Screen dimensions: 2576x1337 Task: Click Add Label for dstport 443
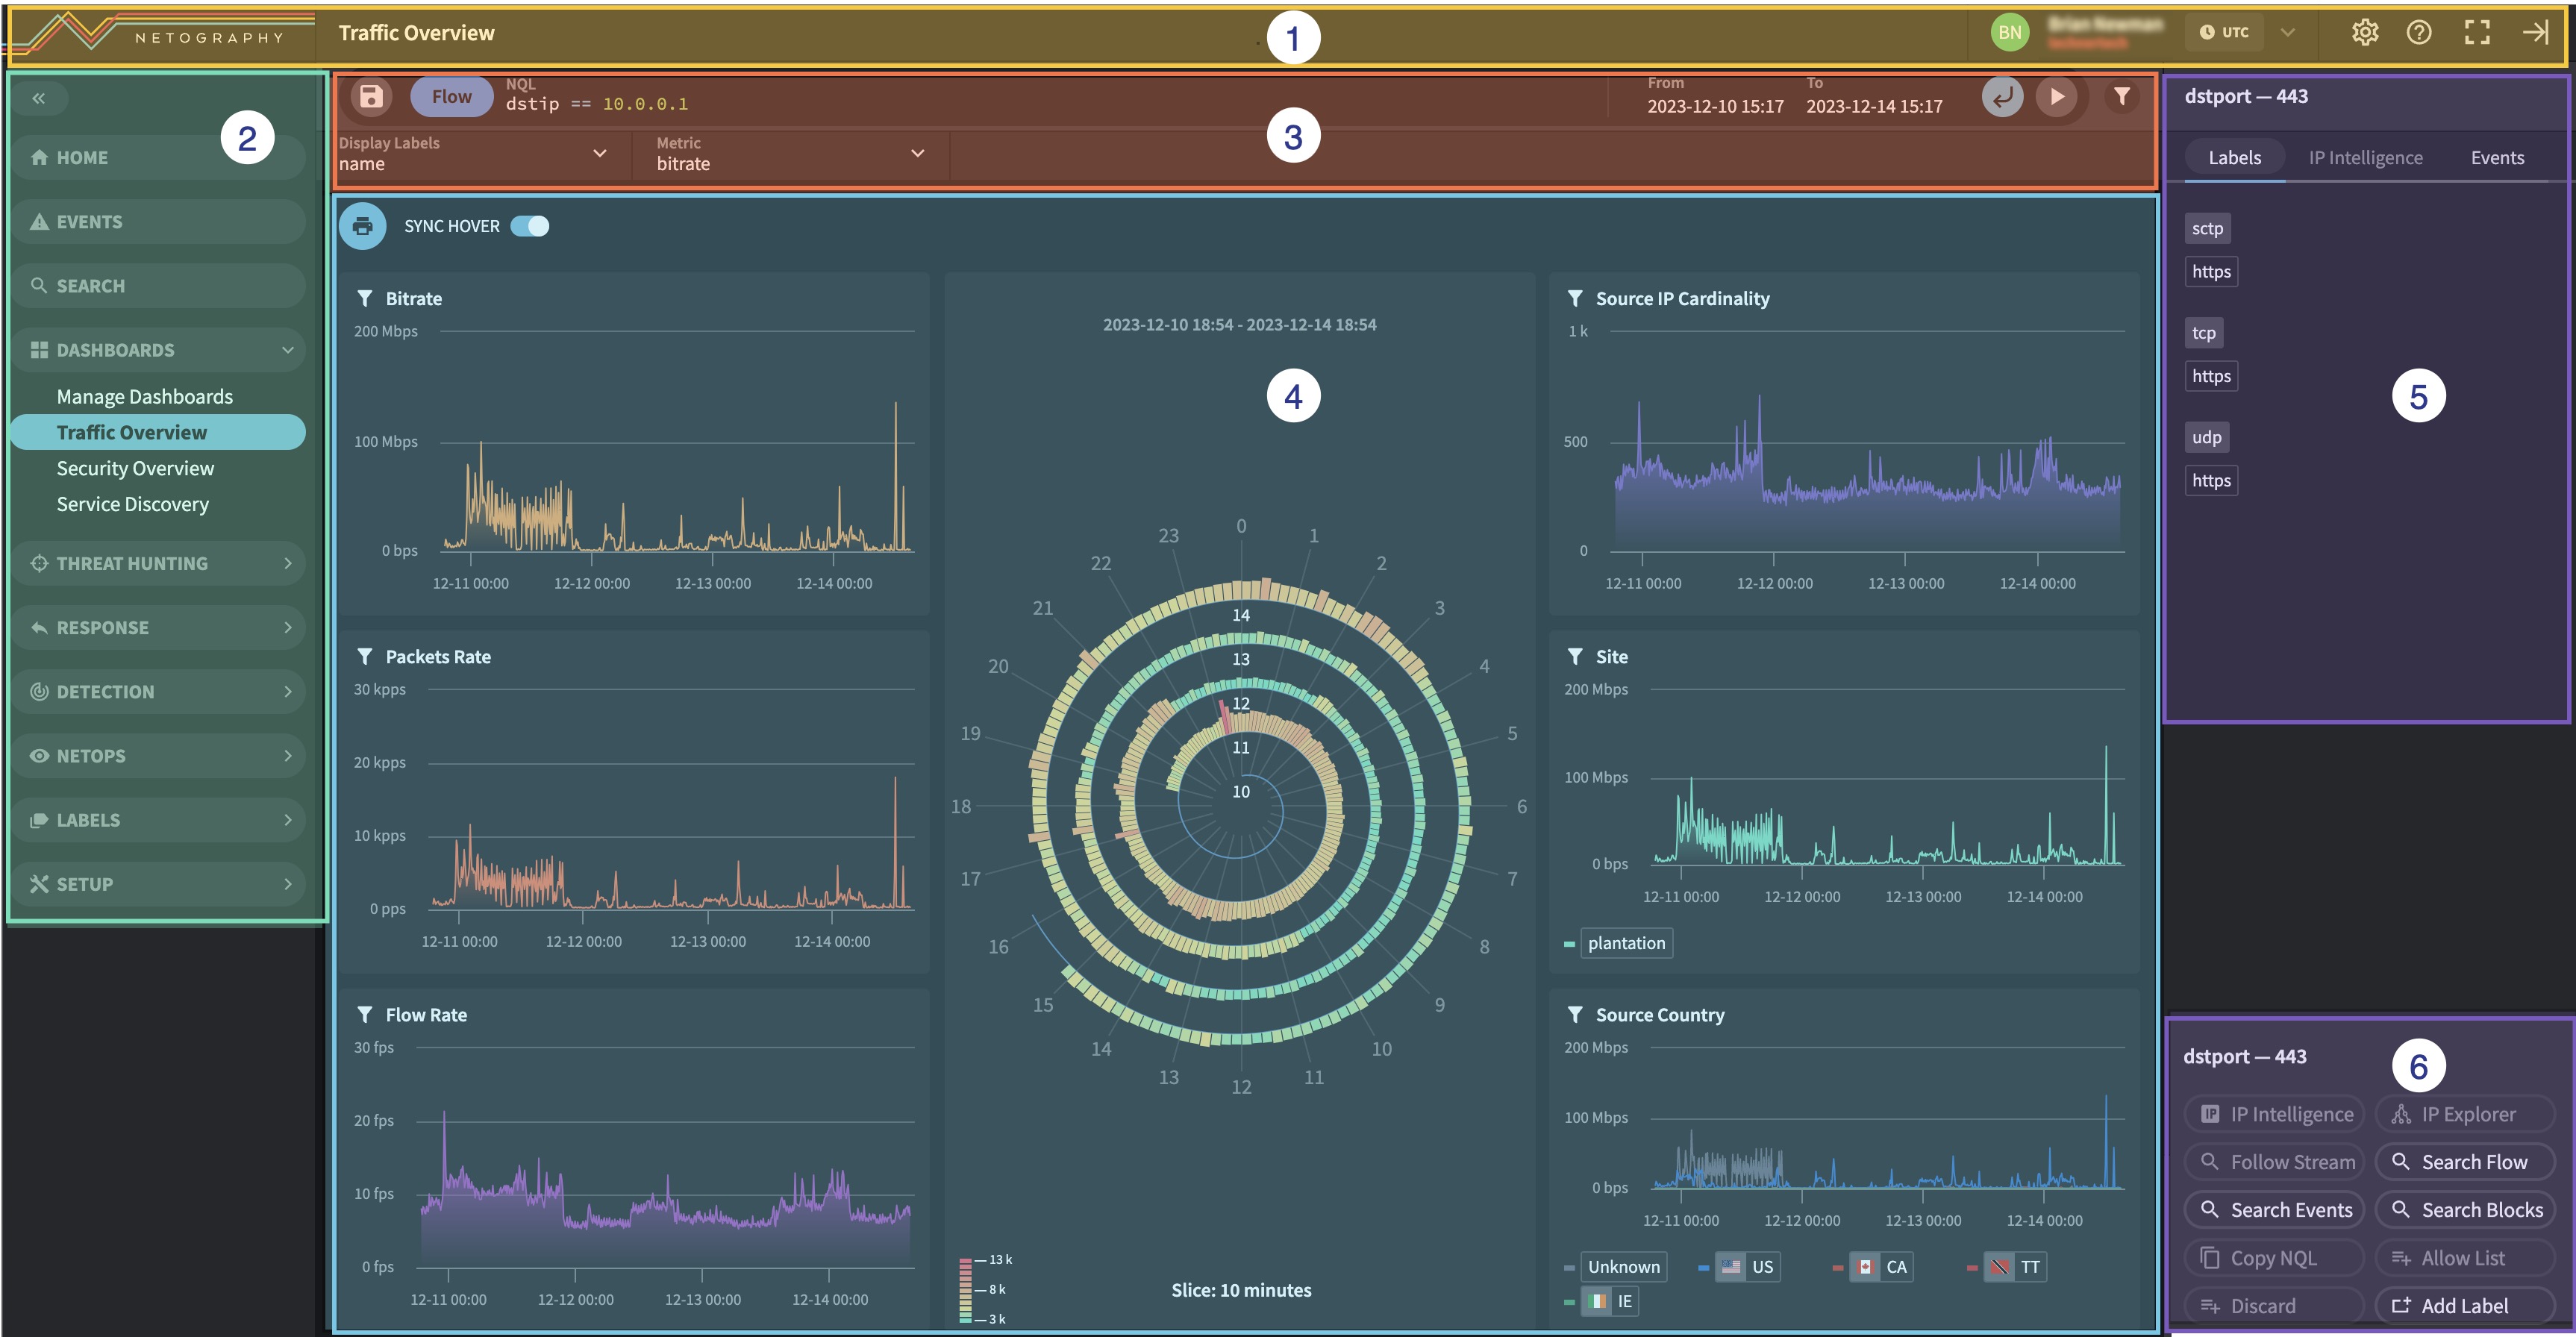coord(2464,1305)
